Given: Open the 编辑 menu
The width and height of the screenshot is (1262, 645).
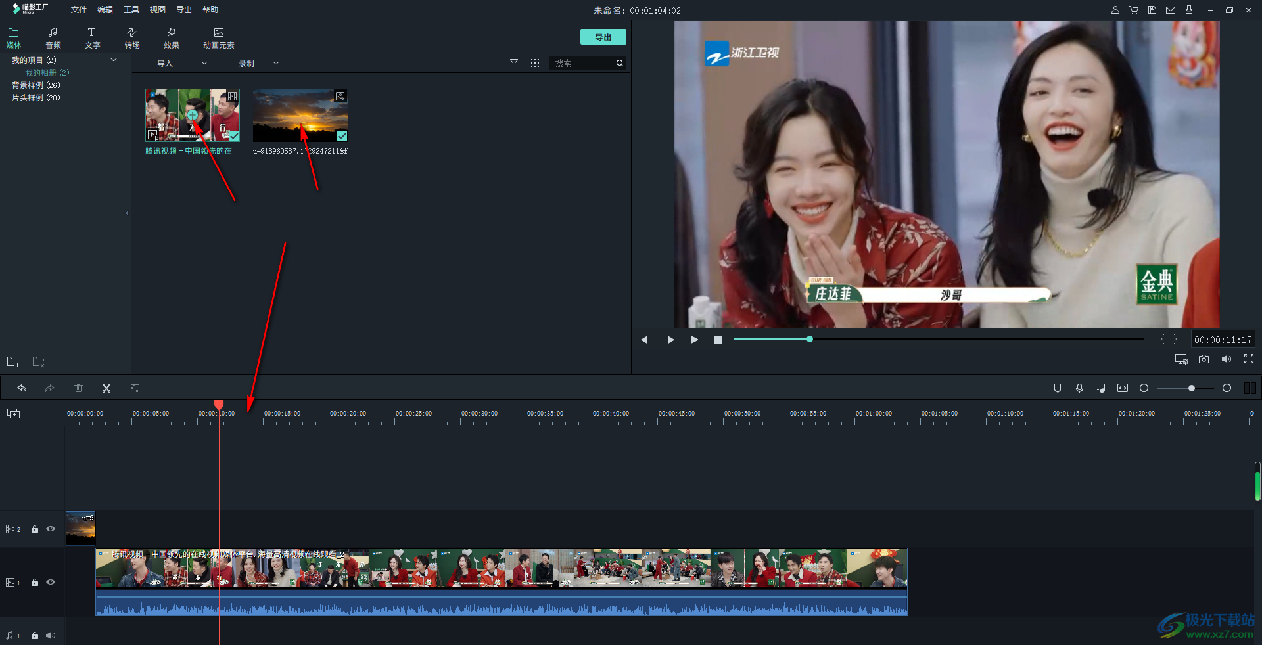Looking at the screenshot, I should point(105,10).
